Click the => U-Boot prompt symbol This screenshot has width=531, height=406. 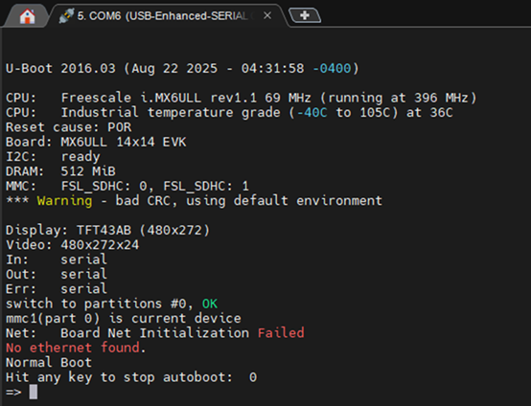pos(13,393)
